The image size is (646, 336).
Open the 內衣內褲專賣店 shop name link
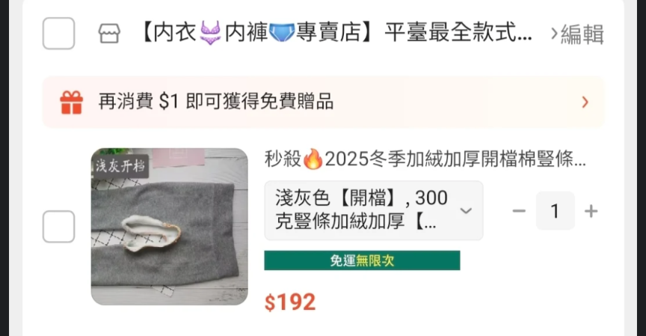pyautogui.click(x=336, y=33)
